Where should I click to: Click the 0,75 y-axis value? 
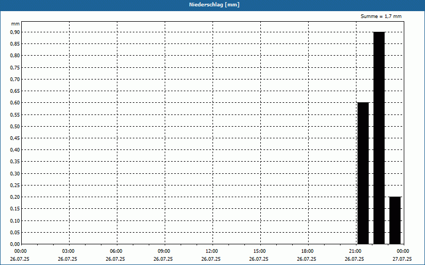15,67
